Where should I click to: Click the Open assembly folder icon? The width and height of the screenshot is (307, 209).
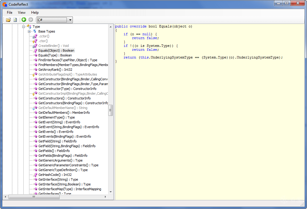pyautogui.click(x=8, y=20)
